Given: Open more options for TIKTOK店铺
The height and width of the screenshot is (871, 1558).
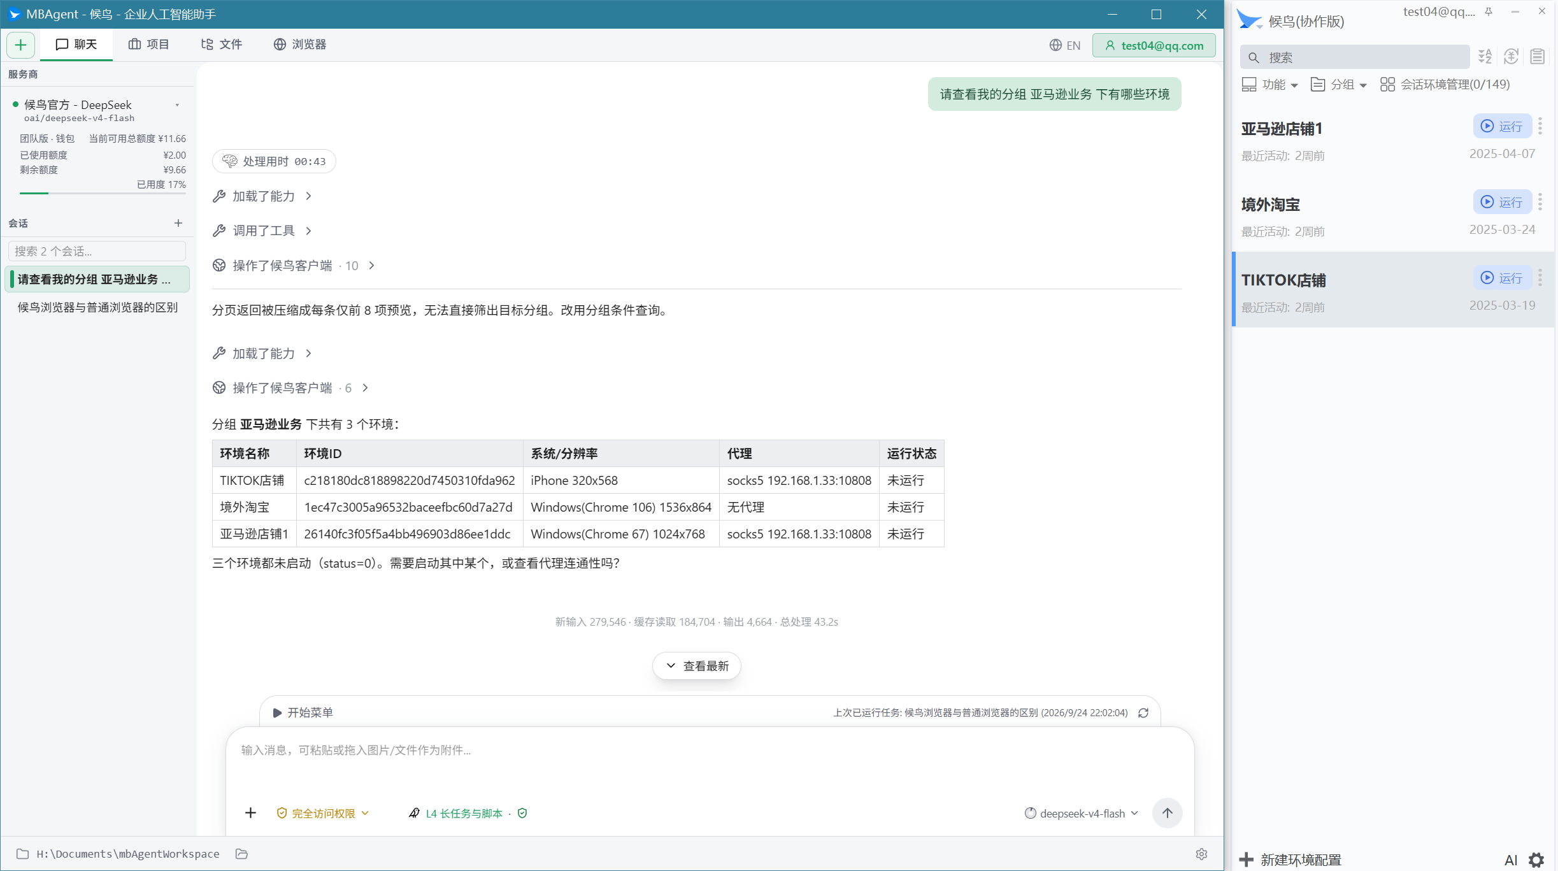Looking at the screenshot, I should click(x=1540, y=278).
